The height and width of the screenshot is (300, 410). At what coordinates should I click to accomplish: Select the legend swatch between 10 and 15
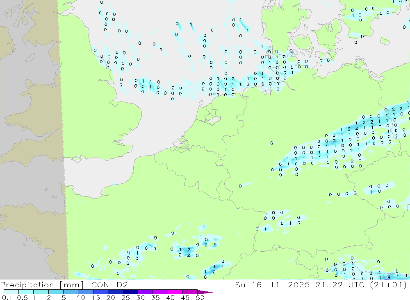coord(86,292)
